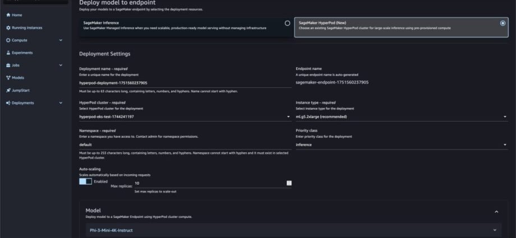
Task: Click Jobs label in sidebar
Action: [16, 65]
